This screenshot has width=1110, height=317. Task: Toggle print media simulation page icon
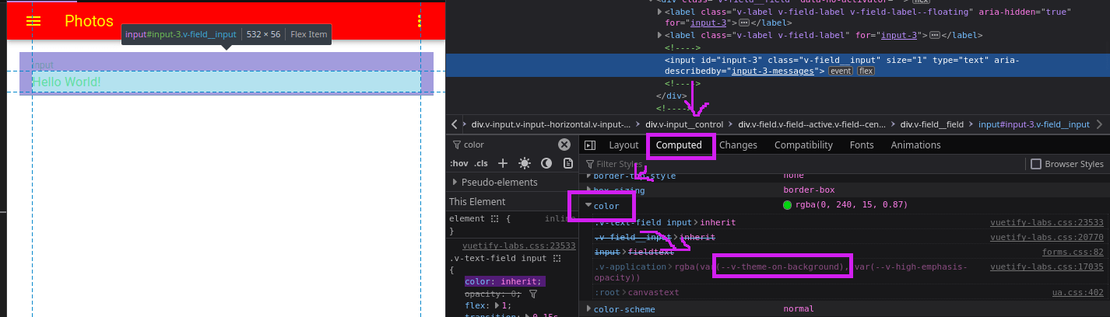coord(568,163)
